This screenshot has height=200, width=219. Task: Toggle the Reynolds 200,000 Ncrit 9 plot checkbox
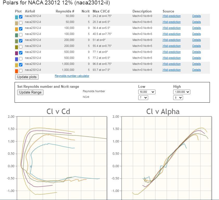click(x=21, y=41)
